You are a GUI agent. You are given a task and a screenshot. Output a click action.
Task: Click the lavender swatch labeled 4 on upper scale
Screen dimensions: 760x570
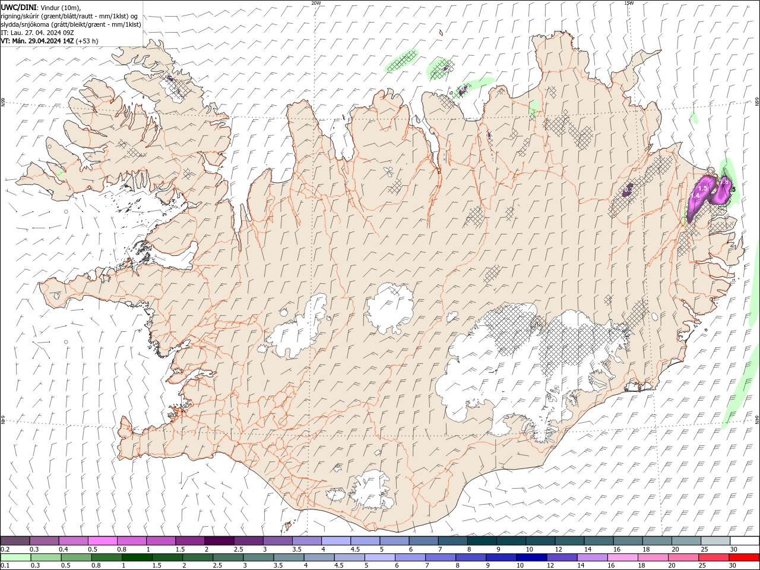coord(335,541)
